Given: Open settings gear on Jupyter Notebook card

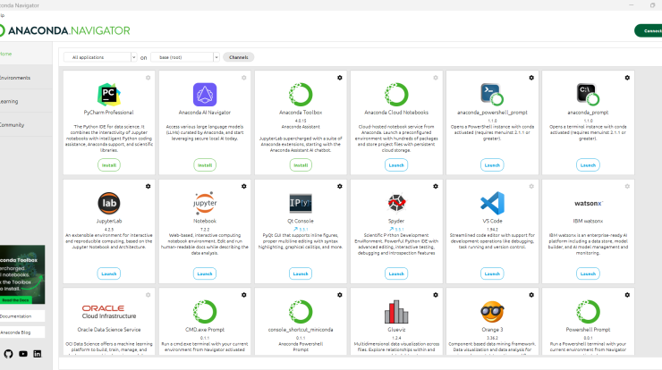Looking at the screenshot, I should (x=244, y=186).
